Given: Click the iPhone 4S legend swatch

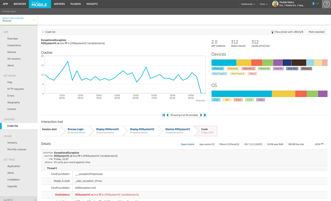Looking at the screenshot, I should point(264,69).
